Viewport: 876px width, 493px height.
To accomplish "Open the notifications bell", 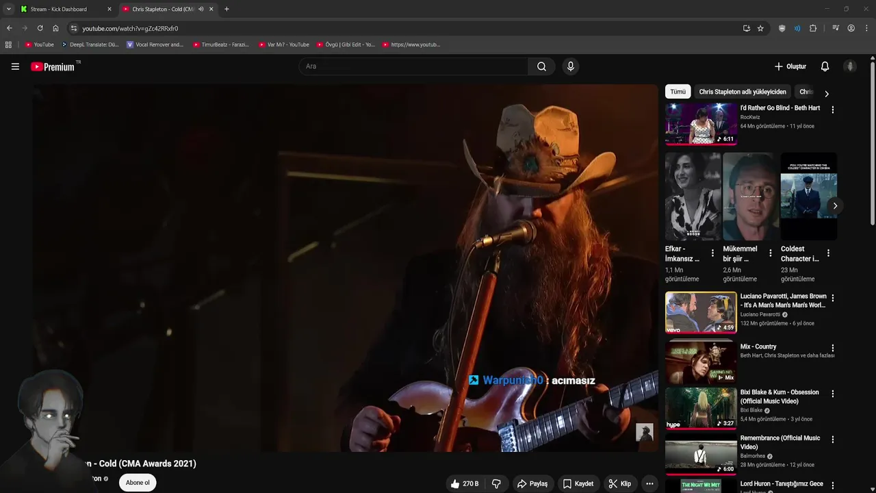I will click(x=825, y=66).
